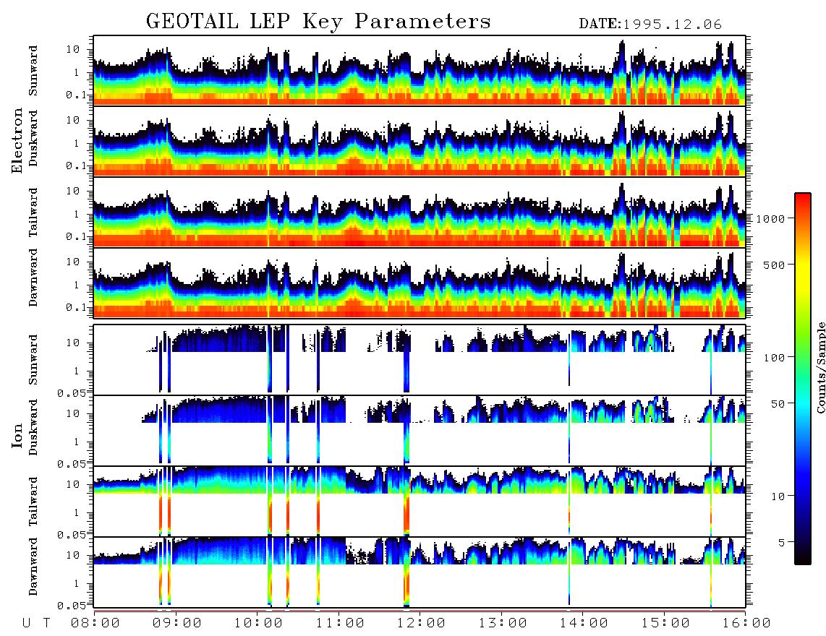Screen dimensions: 826x636
Task: Select the '08:00' time tick label
Action: [x=95, y=624]
